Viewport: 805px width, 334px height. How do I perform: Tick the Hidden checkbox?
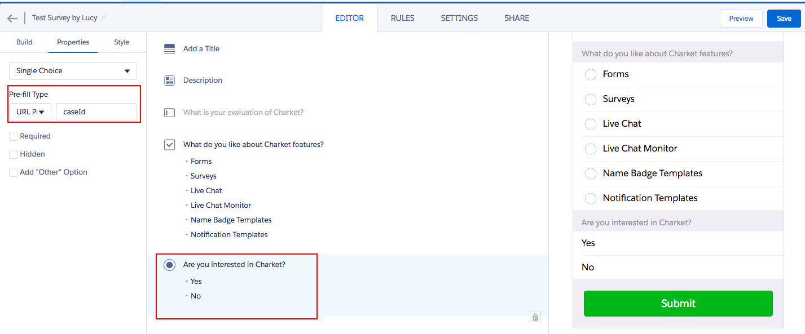pyautogui.click(x=14, y=154)
